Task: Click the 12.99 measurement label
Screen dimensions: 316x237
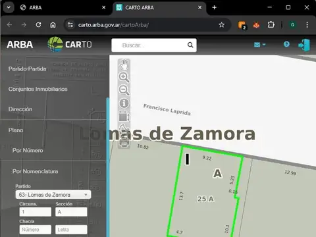Action: click(x=290, y=172)
